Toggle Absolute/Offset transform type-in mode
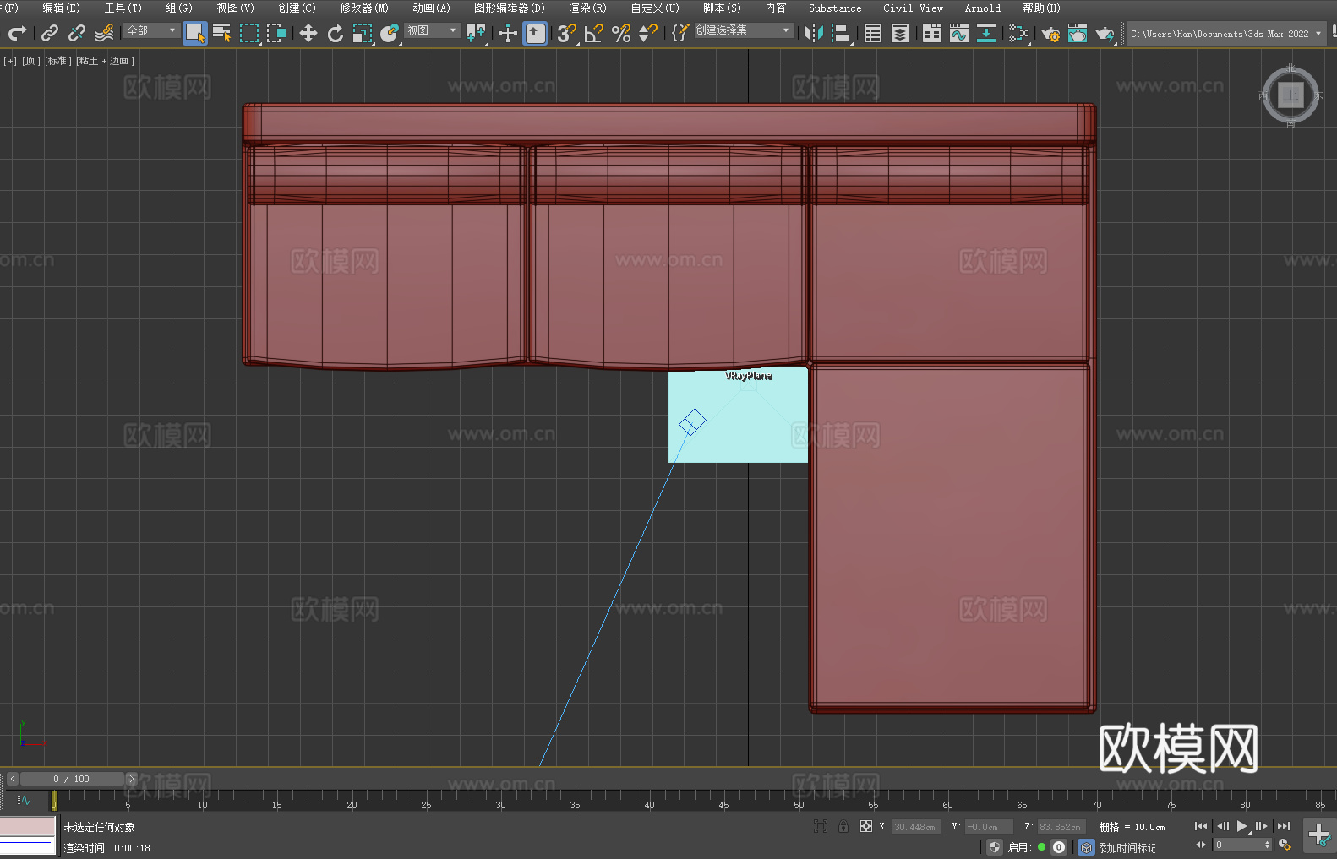1337x859 pixels. (x=866, y=826)
